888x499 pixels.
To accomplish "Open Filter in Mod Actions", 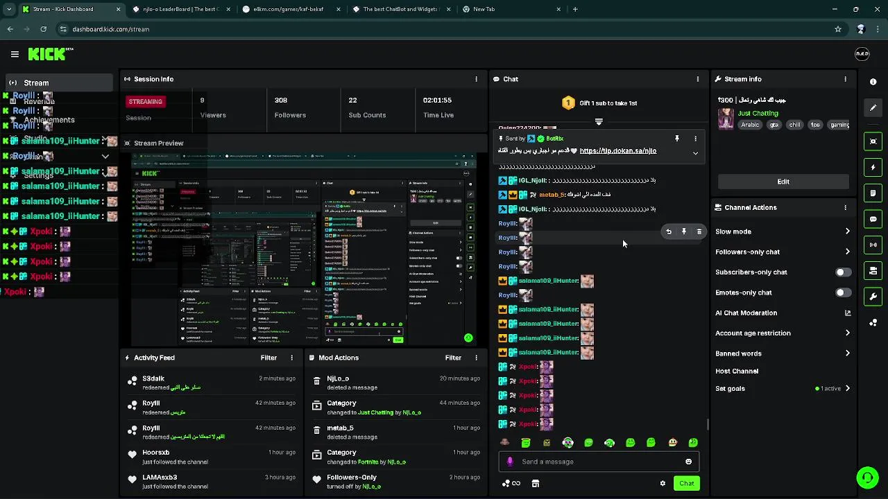I will point(453,358).
